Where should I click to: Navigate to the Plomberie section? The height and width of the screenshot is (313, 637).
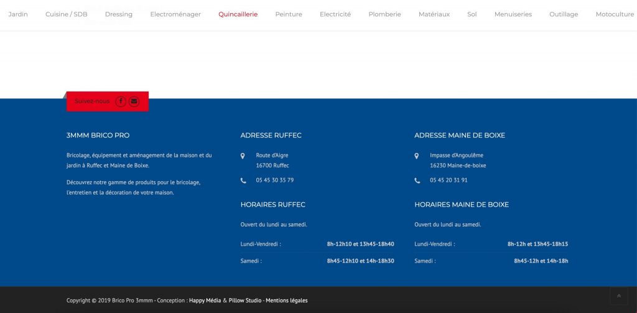384,14
